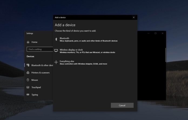Click the plus icon beside Everything else
188x120 pixels.
click(x=56, y=62)
